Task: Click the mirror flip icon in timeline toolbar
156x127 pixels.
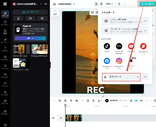Action: pos(77,100)
